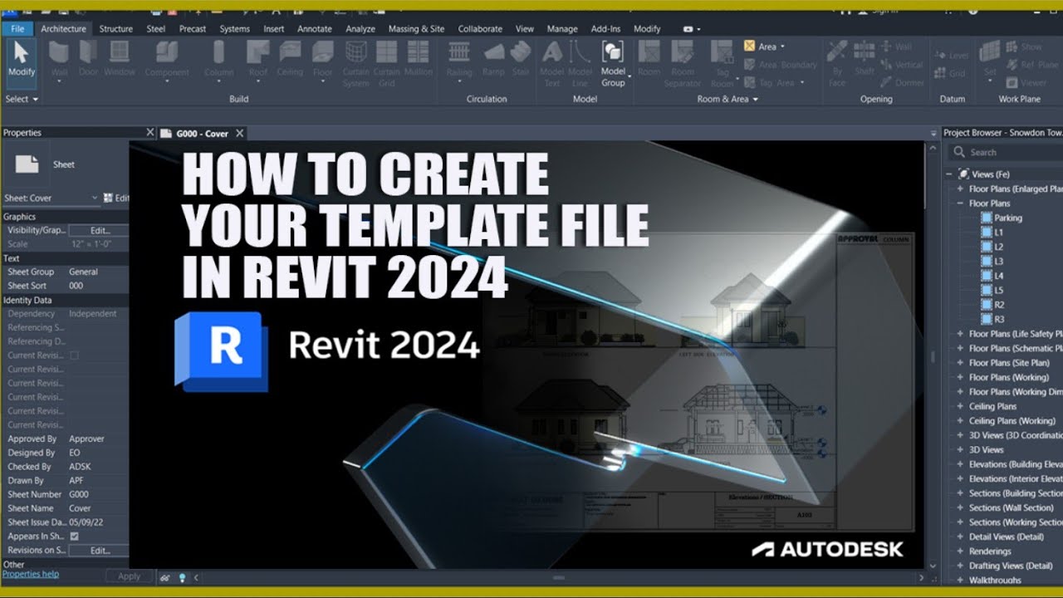Click the Ref Plane tool
This screenshot has height=598, width=1063.
click(x=1032, y=65)
